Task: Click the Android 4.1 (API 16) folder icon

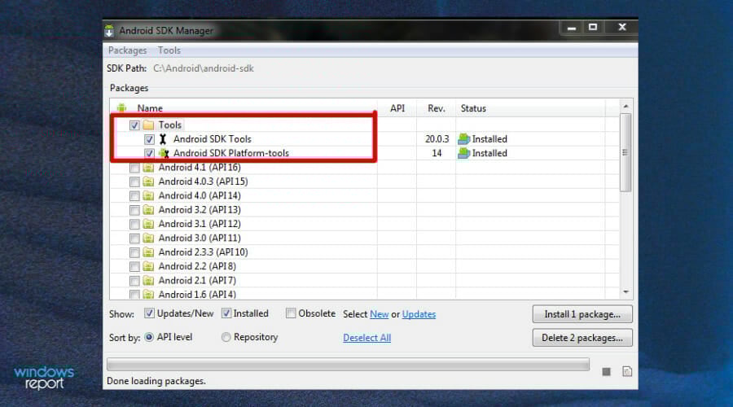Action: [148, 168]
